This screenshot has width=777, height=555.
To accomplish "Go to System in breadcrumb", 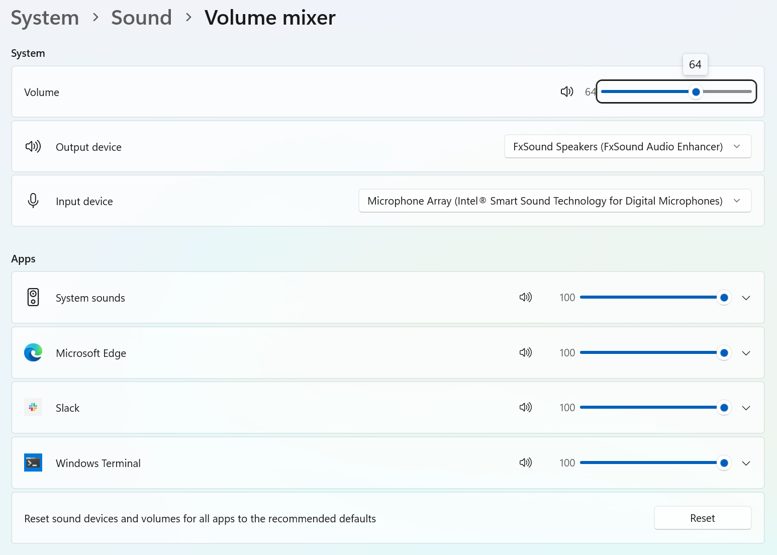I will click(45, 18).
